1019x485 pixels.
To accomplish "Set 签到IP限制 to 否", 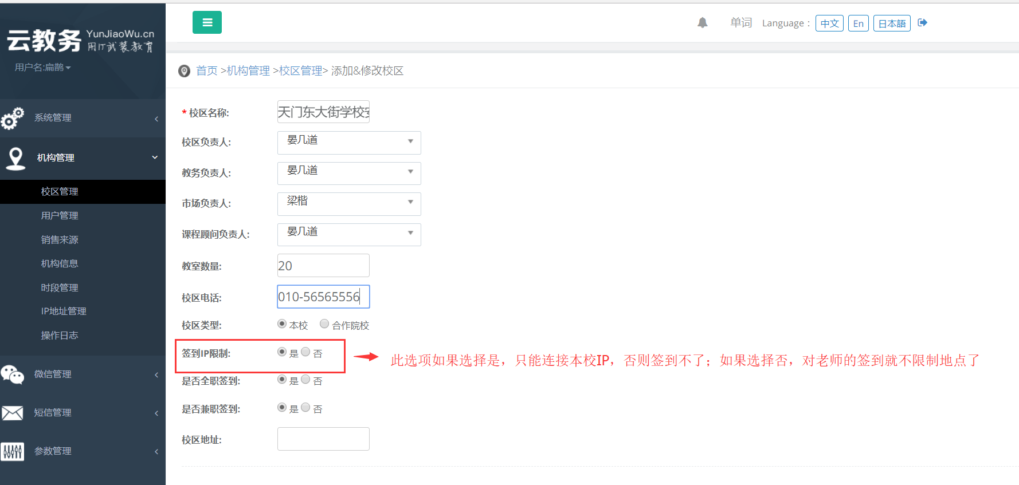I will pyautogui.click(x=305, y=352).
